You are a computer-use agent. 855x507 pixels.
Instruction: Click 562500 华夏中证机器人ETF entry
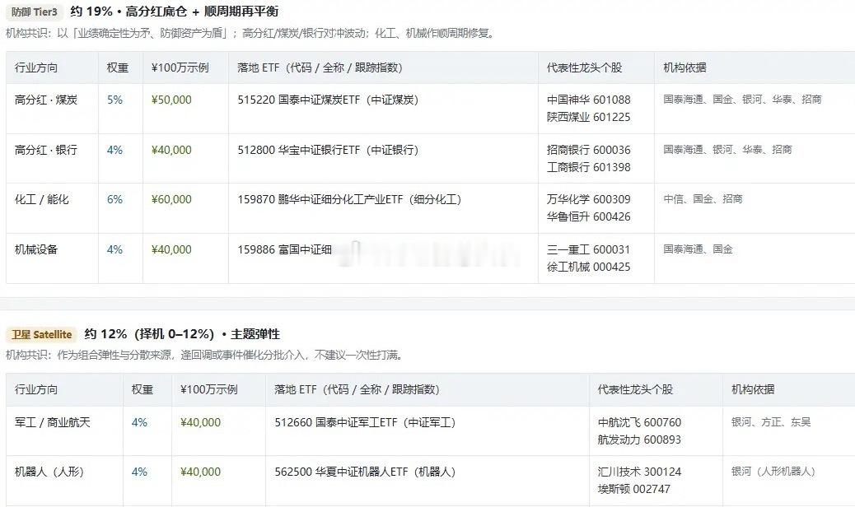coord(366,472)
